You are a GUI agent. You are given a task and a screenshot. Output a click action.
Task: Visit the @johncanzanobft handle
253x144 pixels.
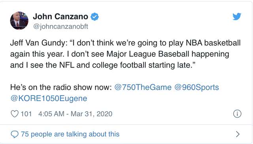tap(60, 26)
